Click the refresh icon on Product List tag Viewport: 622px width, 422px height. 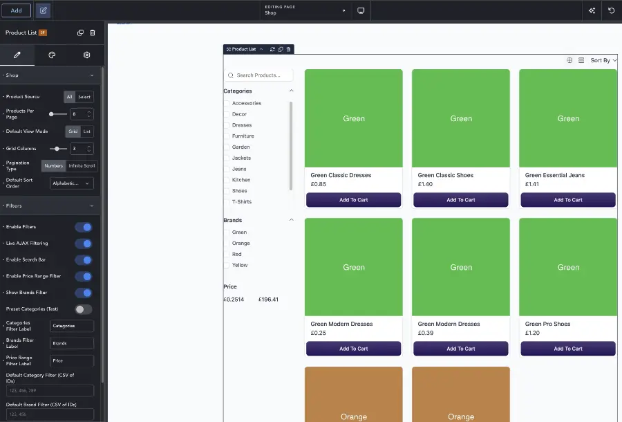(272, 49)
